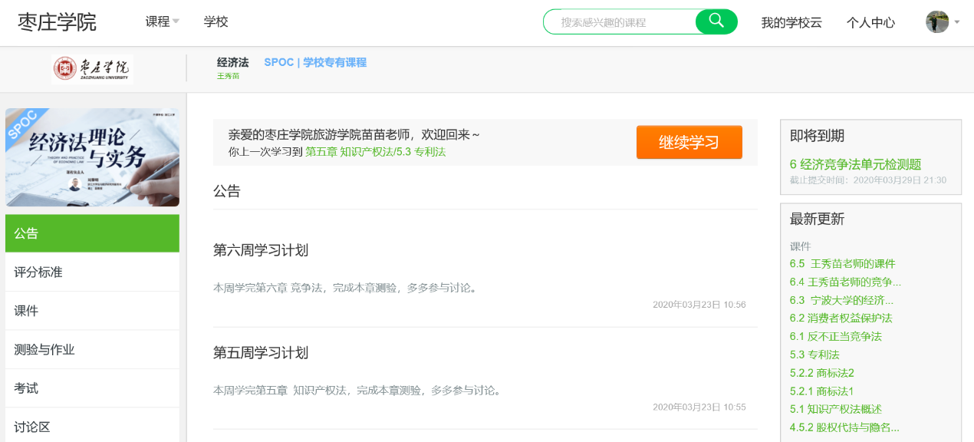
Task: Open 我的学校云 page
Action: pos(791,23)
